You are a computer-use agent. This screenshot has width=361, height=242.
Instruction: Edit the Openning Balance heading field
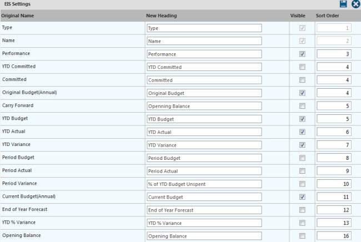(x=204, y=106)
